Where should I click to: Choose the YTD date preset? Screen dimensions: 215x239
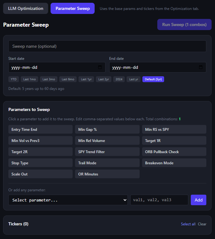14,79
